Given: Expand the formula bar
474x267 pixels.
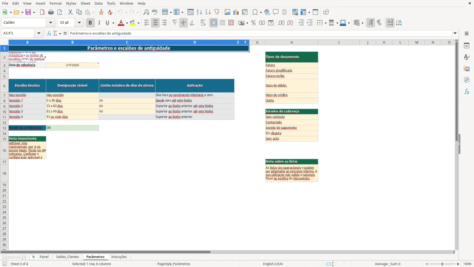Looking at the screenshot, I should [455, 33].
